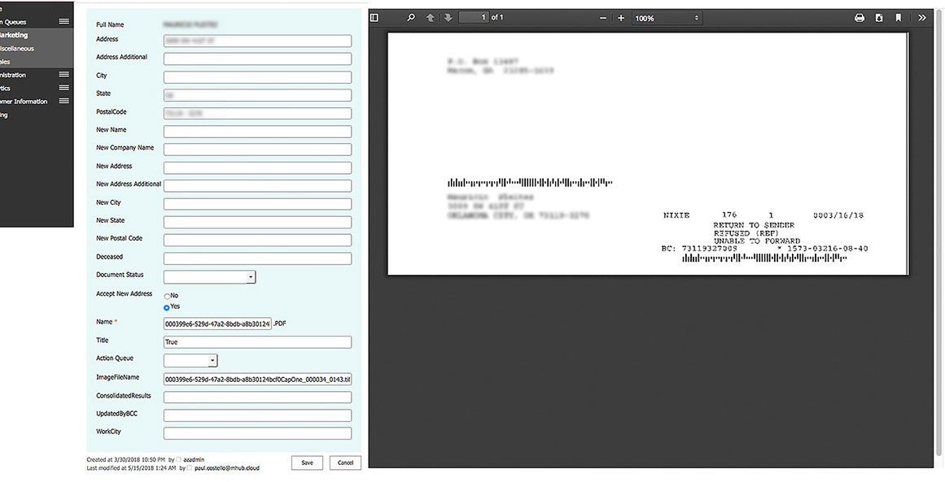Click the PDF bookmark icon
Viewport: 945px width, 482px height.
899,18
